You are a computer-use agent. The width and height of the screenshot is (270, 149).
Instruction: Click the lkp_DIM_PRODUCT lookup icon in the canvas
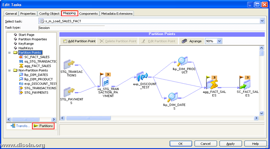182,62
